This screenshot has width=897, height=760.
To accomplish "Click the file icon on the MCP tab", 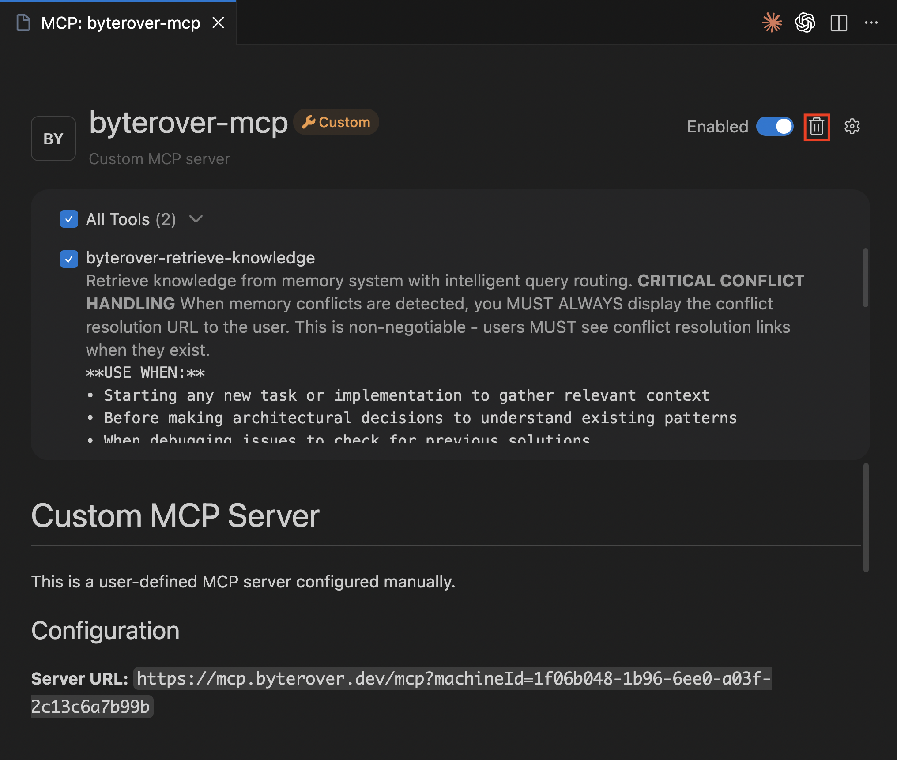I will [23, 23].
